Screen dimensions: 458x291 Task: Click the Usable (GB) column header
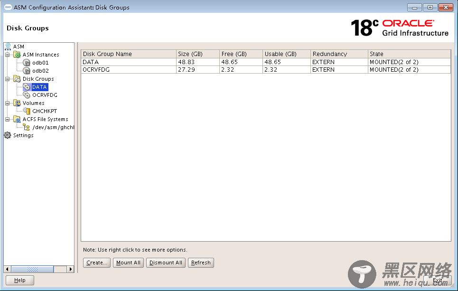[x=287, y=54]
